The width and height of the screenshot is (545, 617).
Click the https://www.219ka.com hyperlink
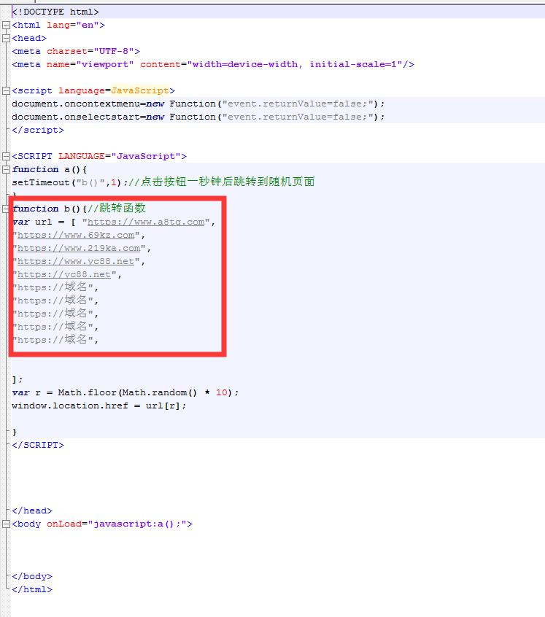click(x=79, y=248)
